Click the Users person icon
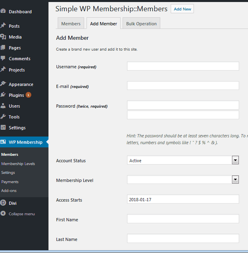 point(3,106)
